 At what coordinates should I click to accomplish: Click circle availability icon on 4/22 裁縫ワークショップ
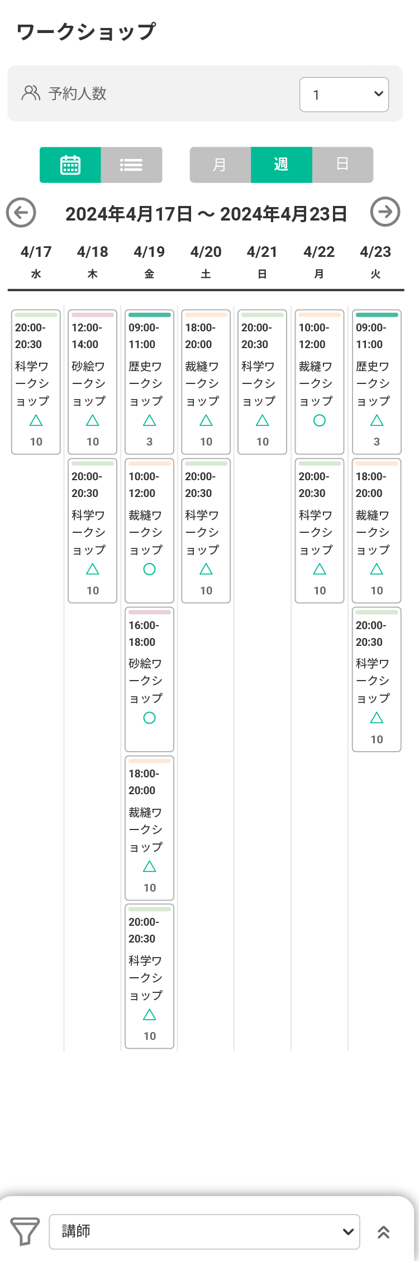coord(320,420)
